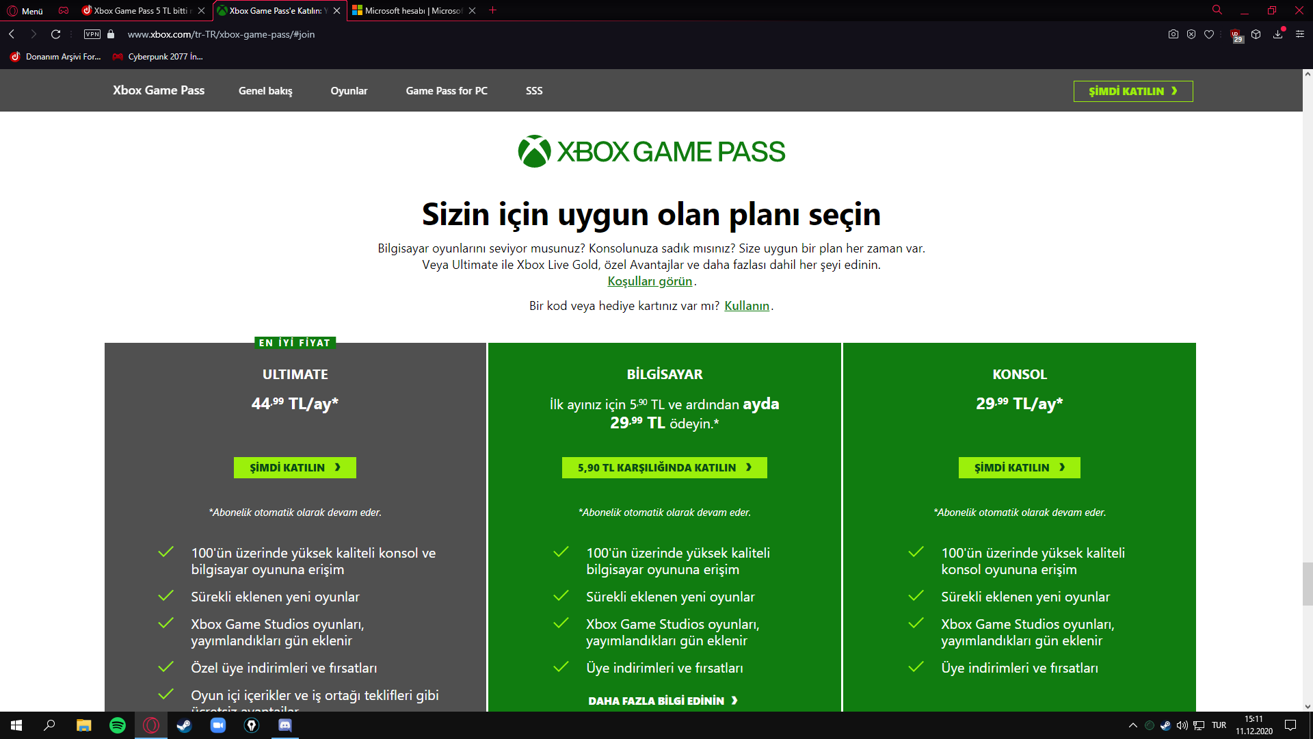The width and height of the screenshot is (1313, 739).
Task: Open the uBlock Origin extension icon
Action: pyautogui.click(x=1236, y=36)
